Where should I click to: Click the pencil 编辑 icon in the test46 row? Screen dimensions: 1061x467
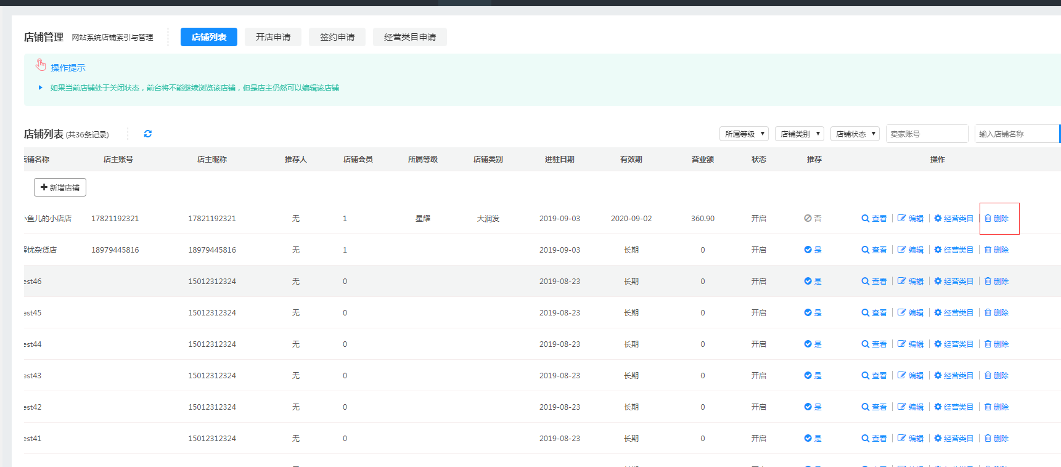(901, 282)
